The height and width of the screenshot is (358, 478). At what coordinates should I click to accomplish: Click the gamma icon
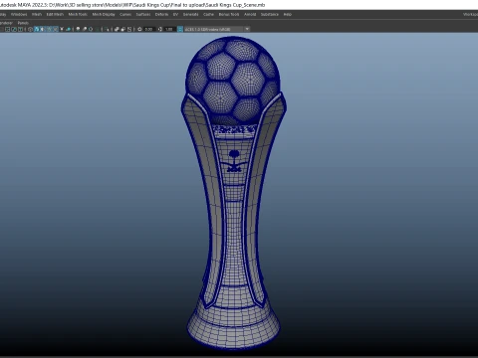[x=160, y=29]
